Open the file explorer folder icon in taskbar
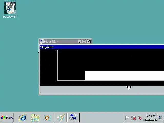 click(x=35, y=118)
